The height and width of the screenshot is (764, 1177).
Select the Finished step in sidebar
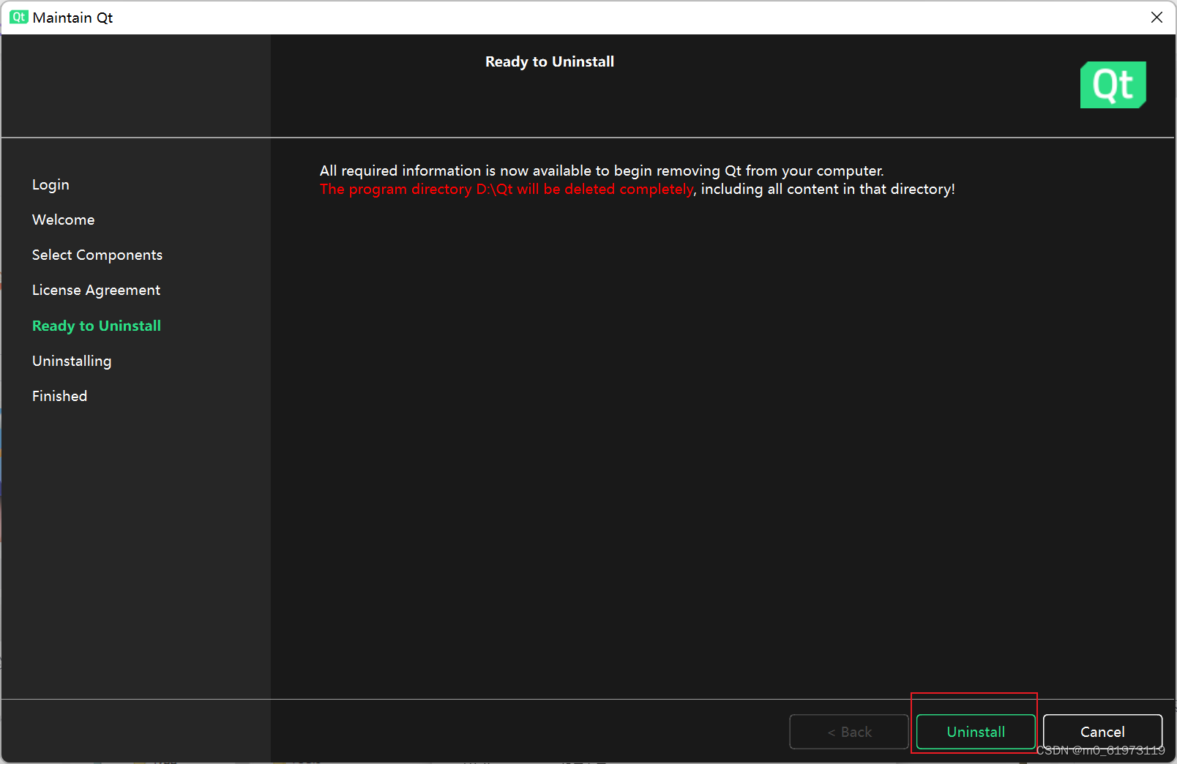pos(59,396)
